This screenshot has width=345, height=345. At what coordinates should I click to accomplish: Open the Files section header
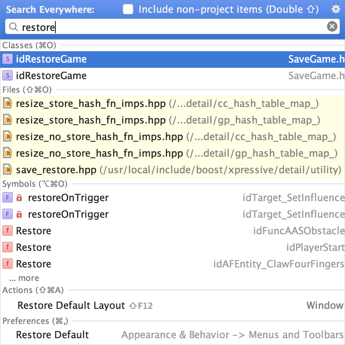[x=27, y=90]
